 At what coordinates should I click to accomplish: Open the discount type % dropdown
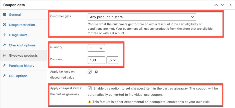[112, 60]
